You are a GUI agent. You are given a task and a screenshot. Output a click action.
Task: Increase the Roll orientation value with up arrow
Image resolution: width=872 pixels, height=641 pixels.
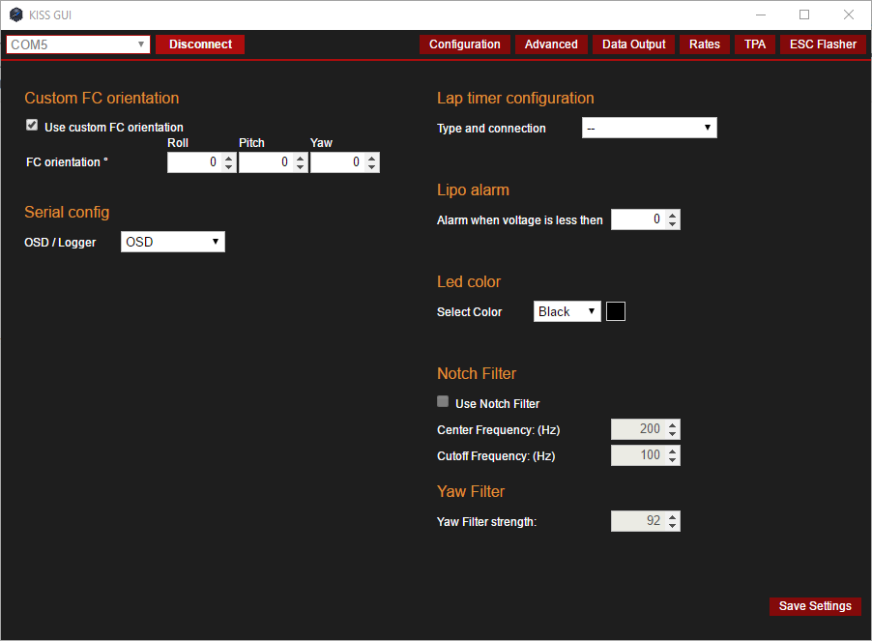[228, 158]
